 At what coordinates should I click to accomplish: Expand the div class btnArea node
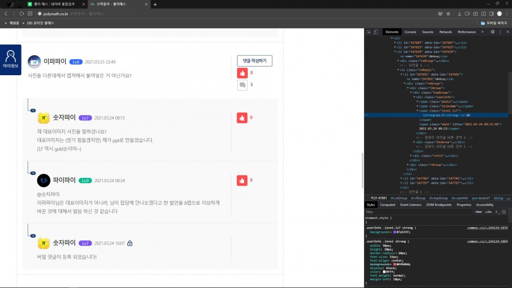[x=414, y=142]
